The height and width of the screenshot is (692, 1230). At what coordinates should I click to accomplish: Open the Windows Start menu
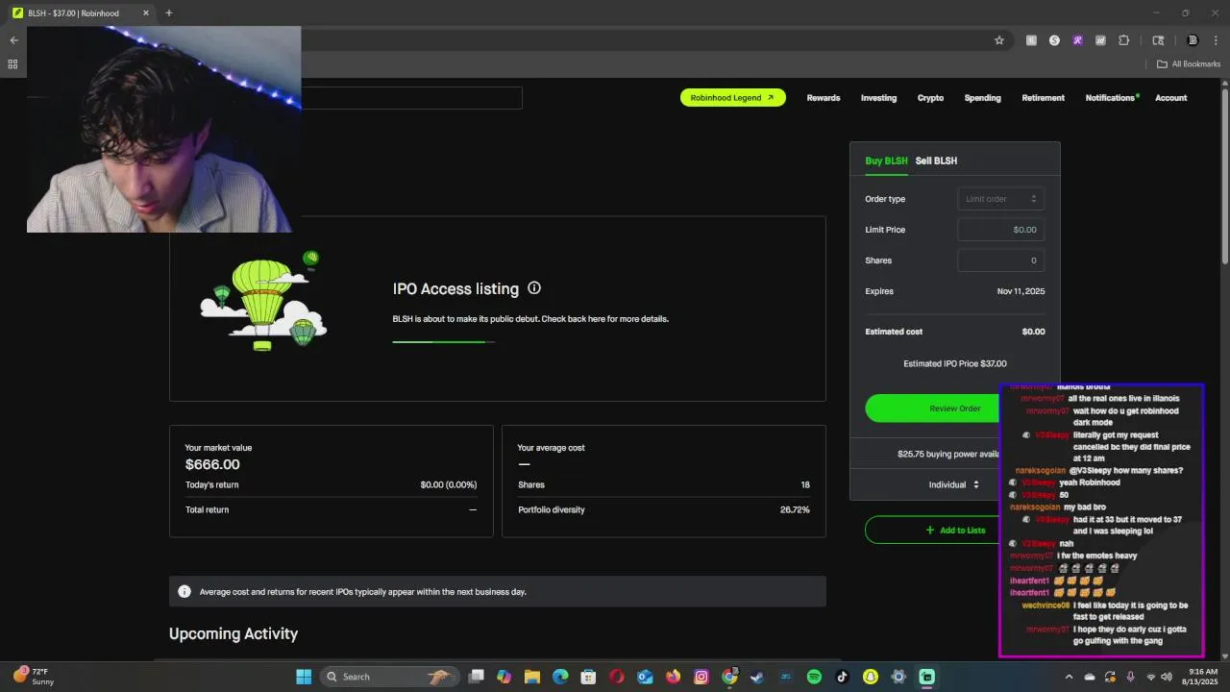coord(304,677)
